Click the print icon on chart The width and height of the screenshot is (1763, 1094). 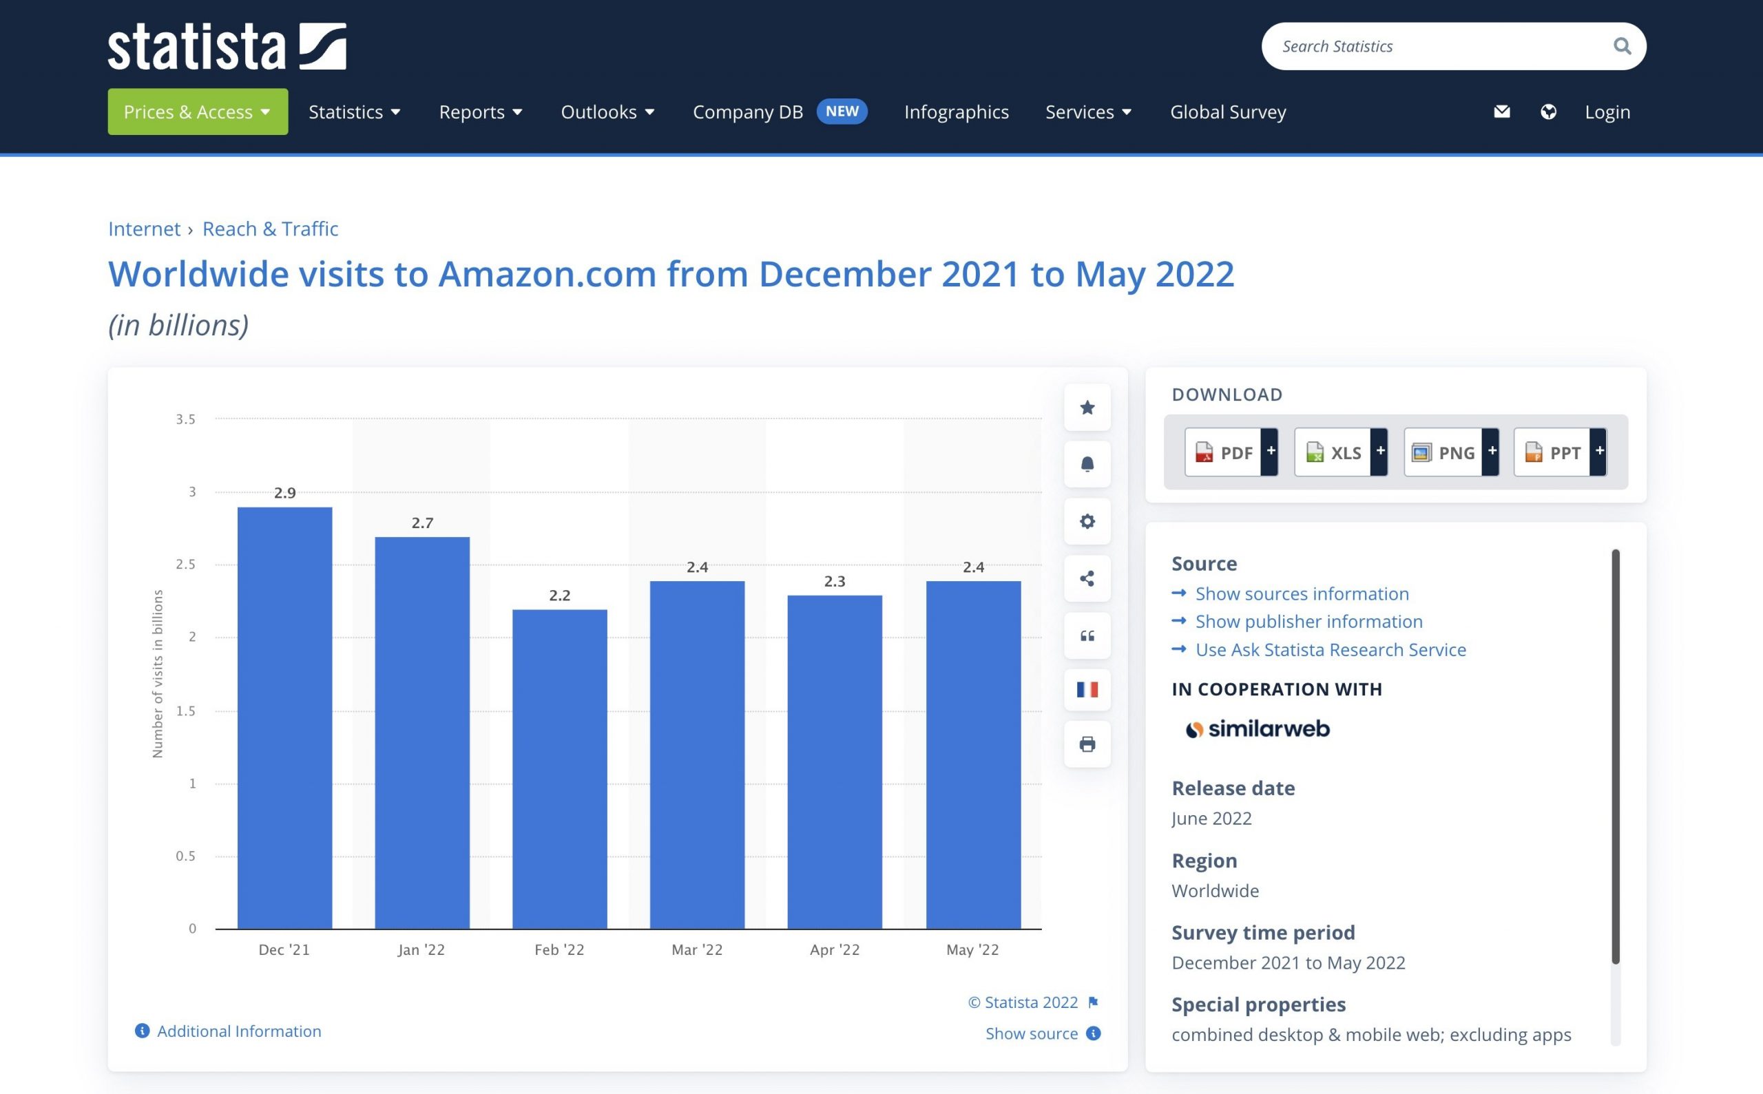[x=1087, y=745]
